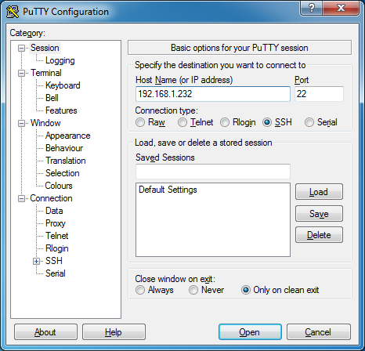Collapse the Window category node
This screenshot has width=365, height=351.
pyautogui.click(x=21, y=123)
